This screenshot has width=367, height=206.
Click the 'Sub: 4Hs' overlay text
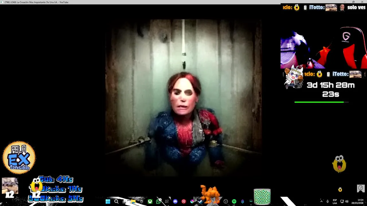(56, 179)
